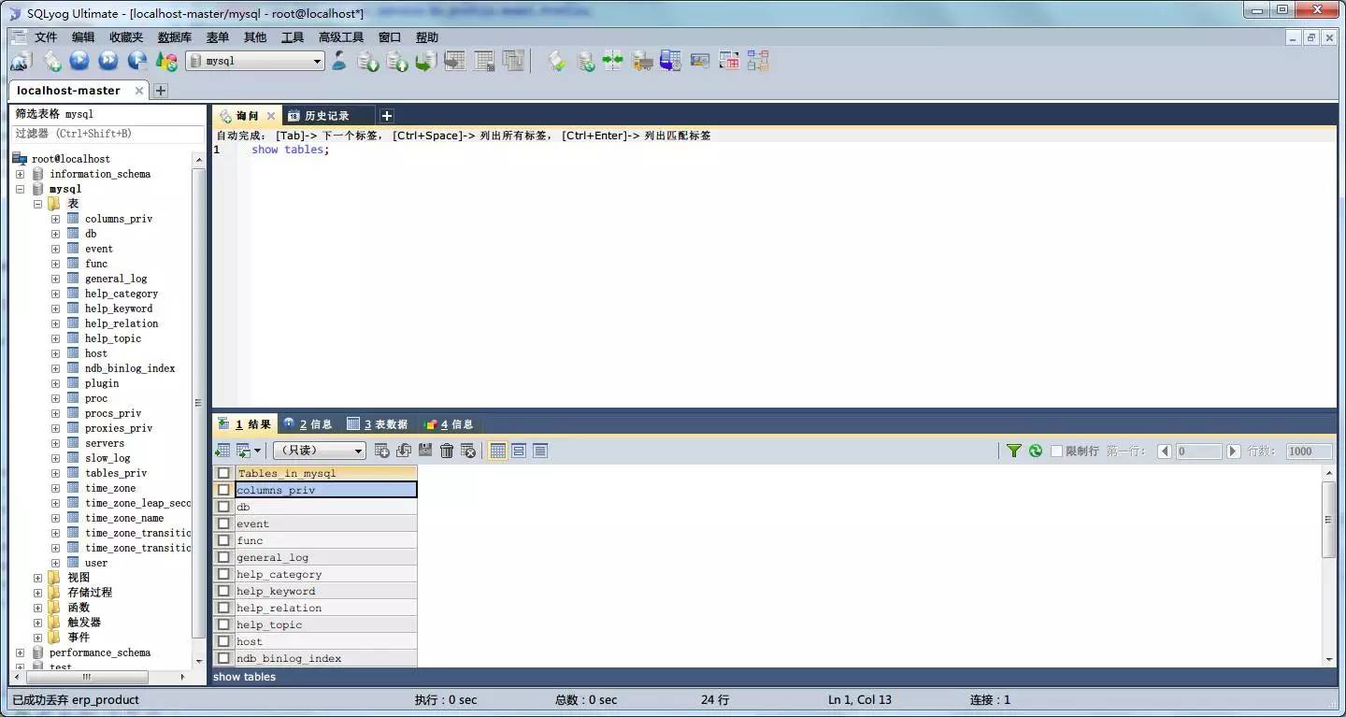
Task: Collapse the 表 tables folder
Action: [x=37, y=204]
